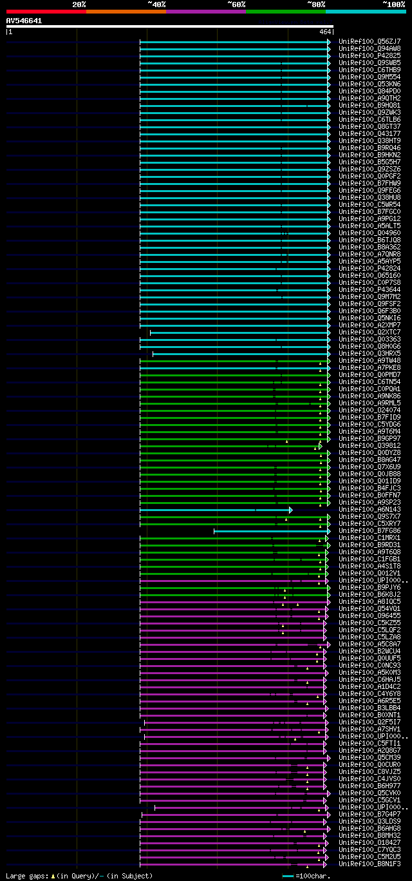Select subject UniRef100_Q39812
Image resolution: width=412 pixels, height=881 pixels.
point(370,445)
